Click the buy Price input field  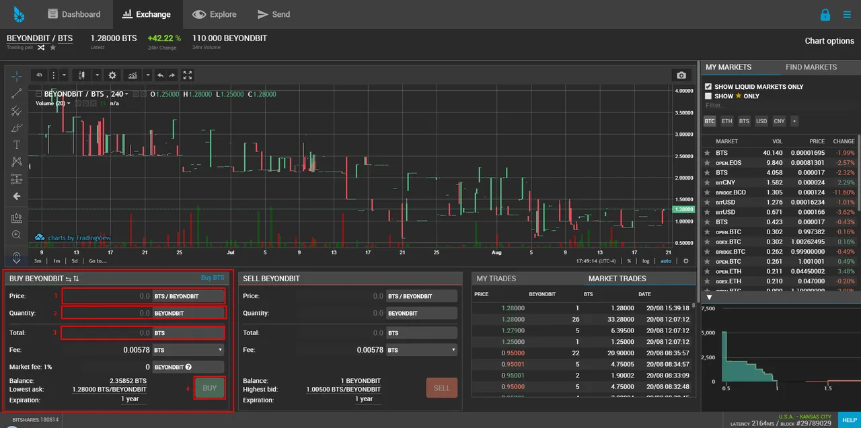pyautogui.click(x=108, y=296)
